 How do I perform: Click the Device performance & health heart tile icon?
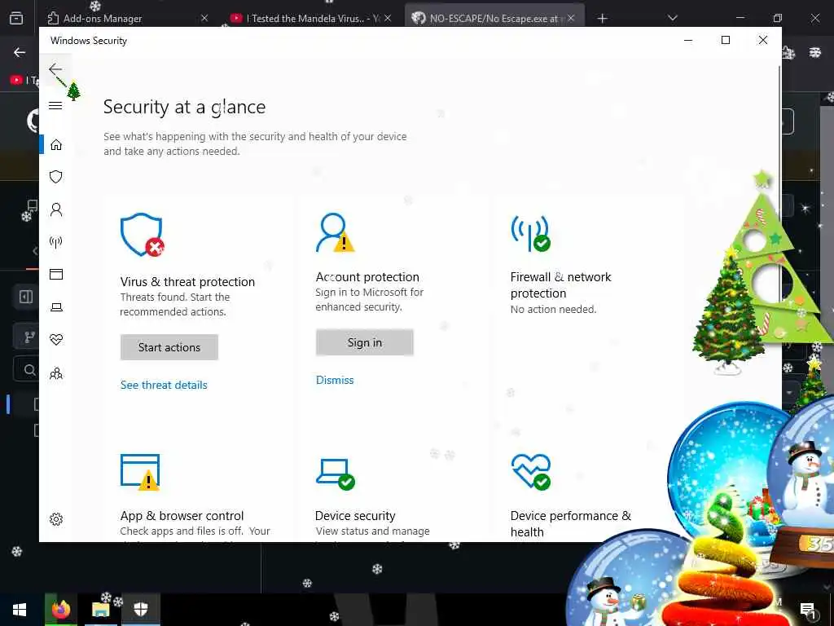(531, 472)
